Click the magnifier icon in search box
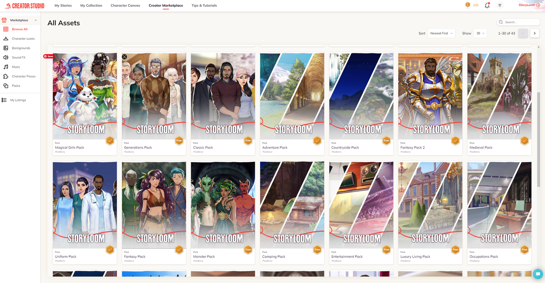545x283 pixels. tap(501, 22)
